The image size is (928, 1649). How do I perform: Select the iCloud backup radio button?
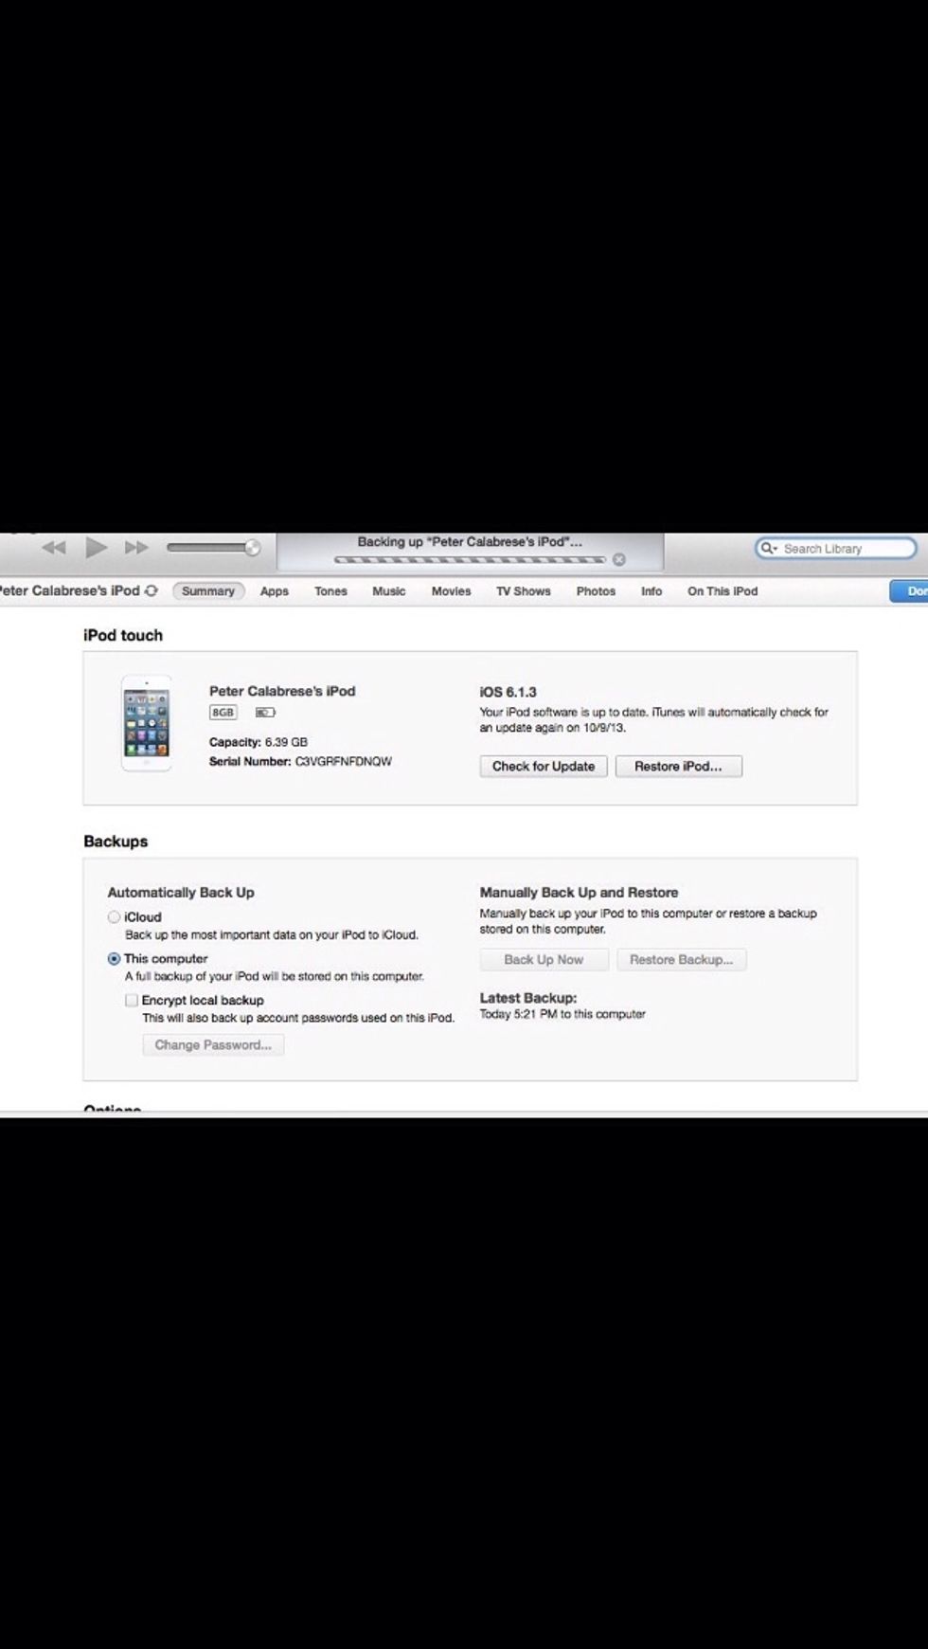[115, 917]
